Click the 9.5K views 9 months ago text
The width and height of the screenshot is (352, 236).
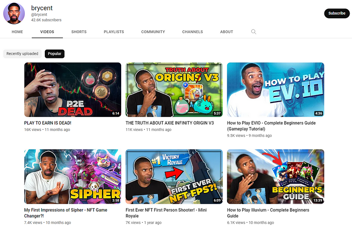click(250, 136)
